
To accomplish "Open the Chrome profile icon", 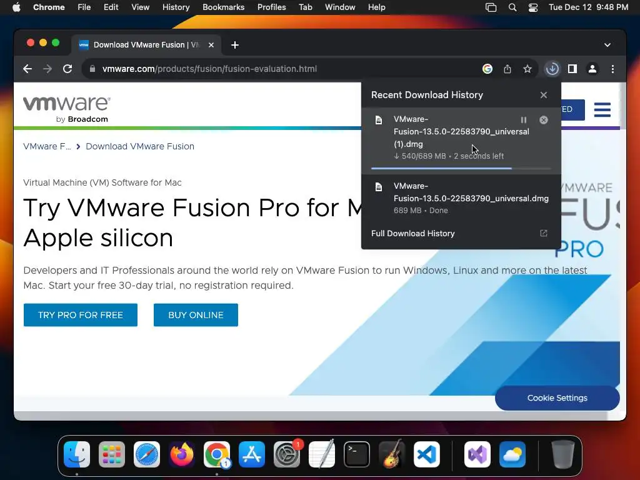I will click(x=592, y=69).
